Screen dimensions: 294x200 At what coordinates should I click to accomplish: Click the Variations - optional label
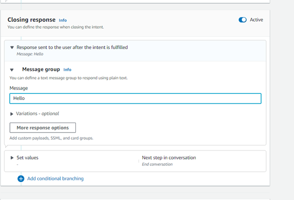[37, 114]
